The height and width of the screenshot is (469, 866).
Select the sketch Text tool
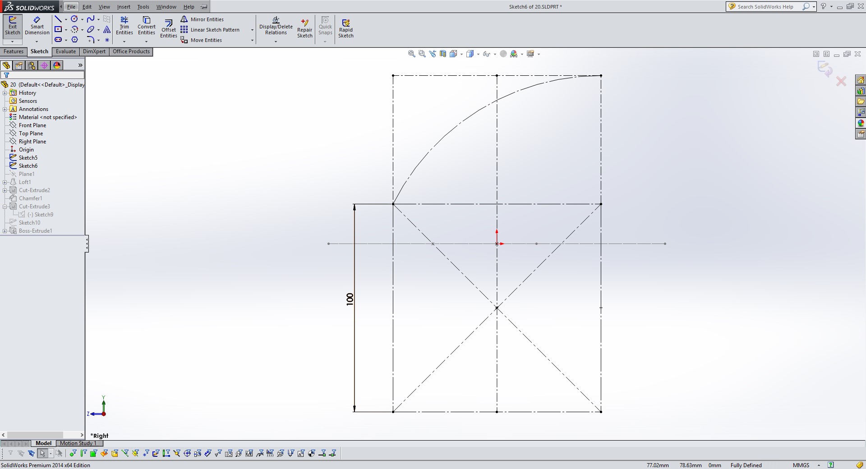point(107,29)
